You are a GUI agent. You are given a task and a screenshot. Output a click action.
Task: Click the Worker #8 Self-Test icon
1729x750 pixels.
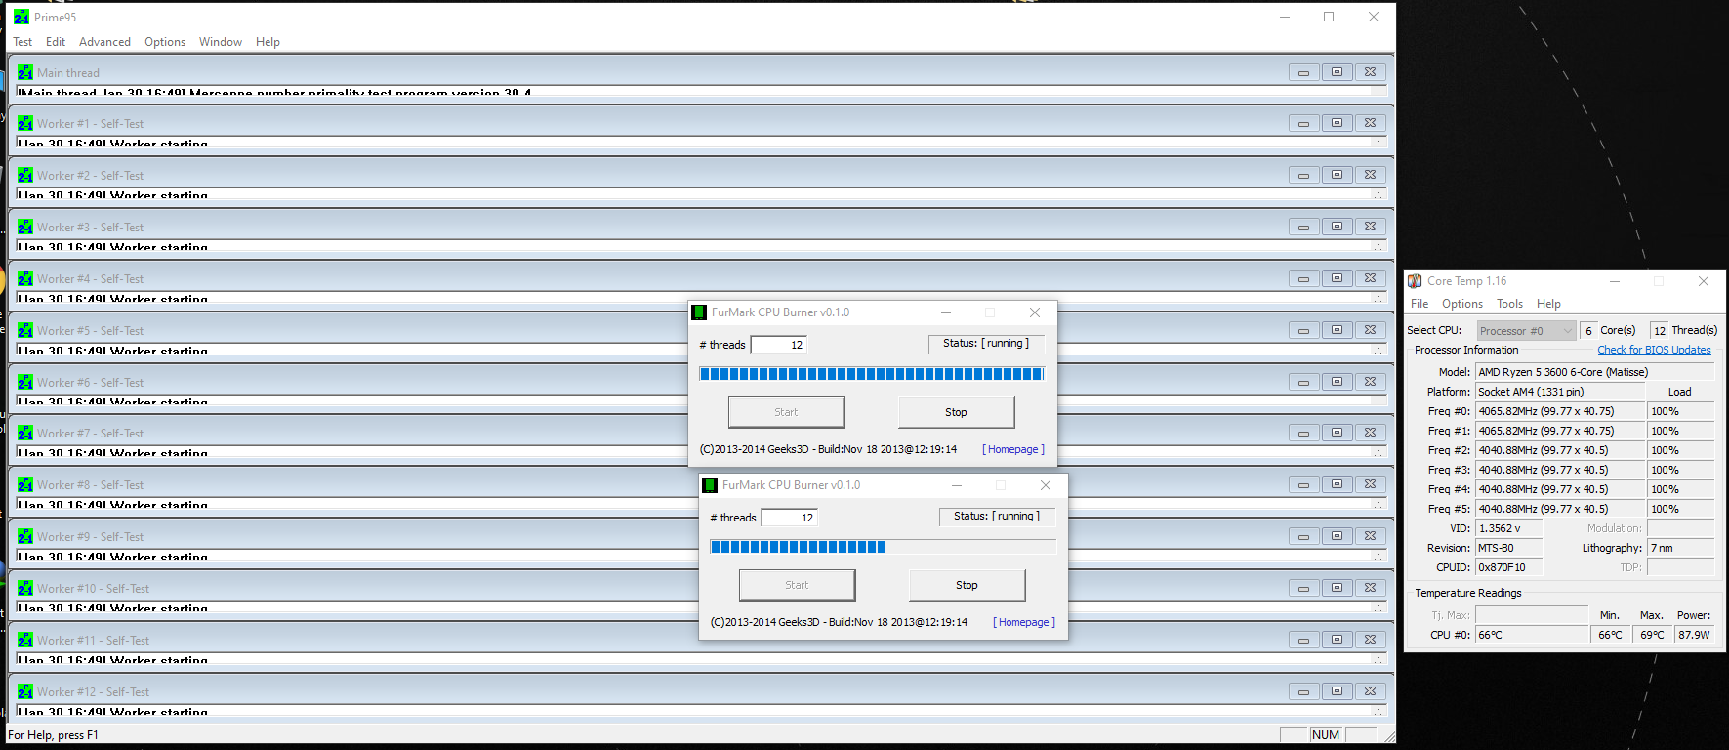click(25, 484)
